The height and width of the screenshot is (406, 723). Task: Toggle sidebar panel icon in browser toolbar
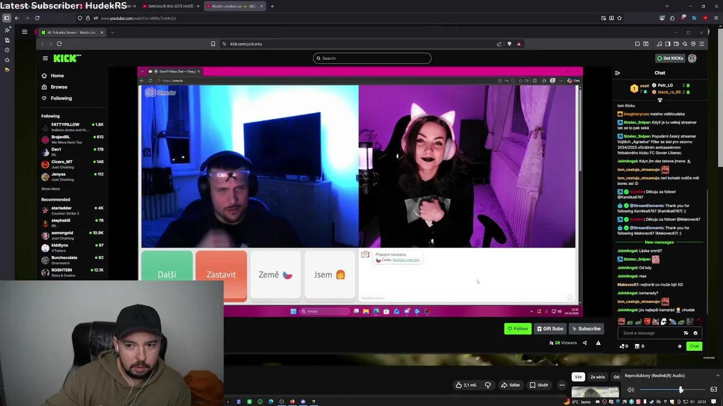click(668, 43)
